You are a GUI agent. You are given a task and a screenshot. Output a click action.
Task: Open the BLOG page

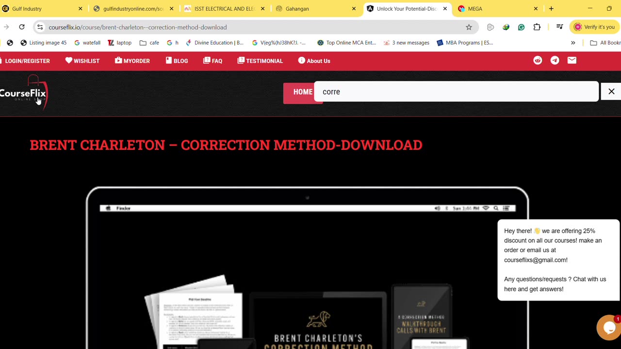tap(177, 61)
